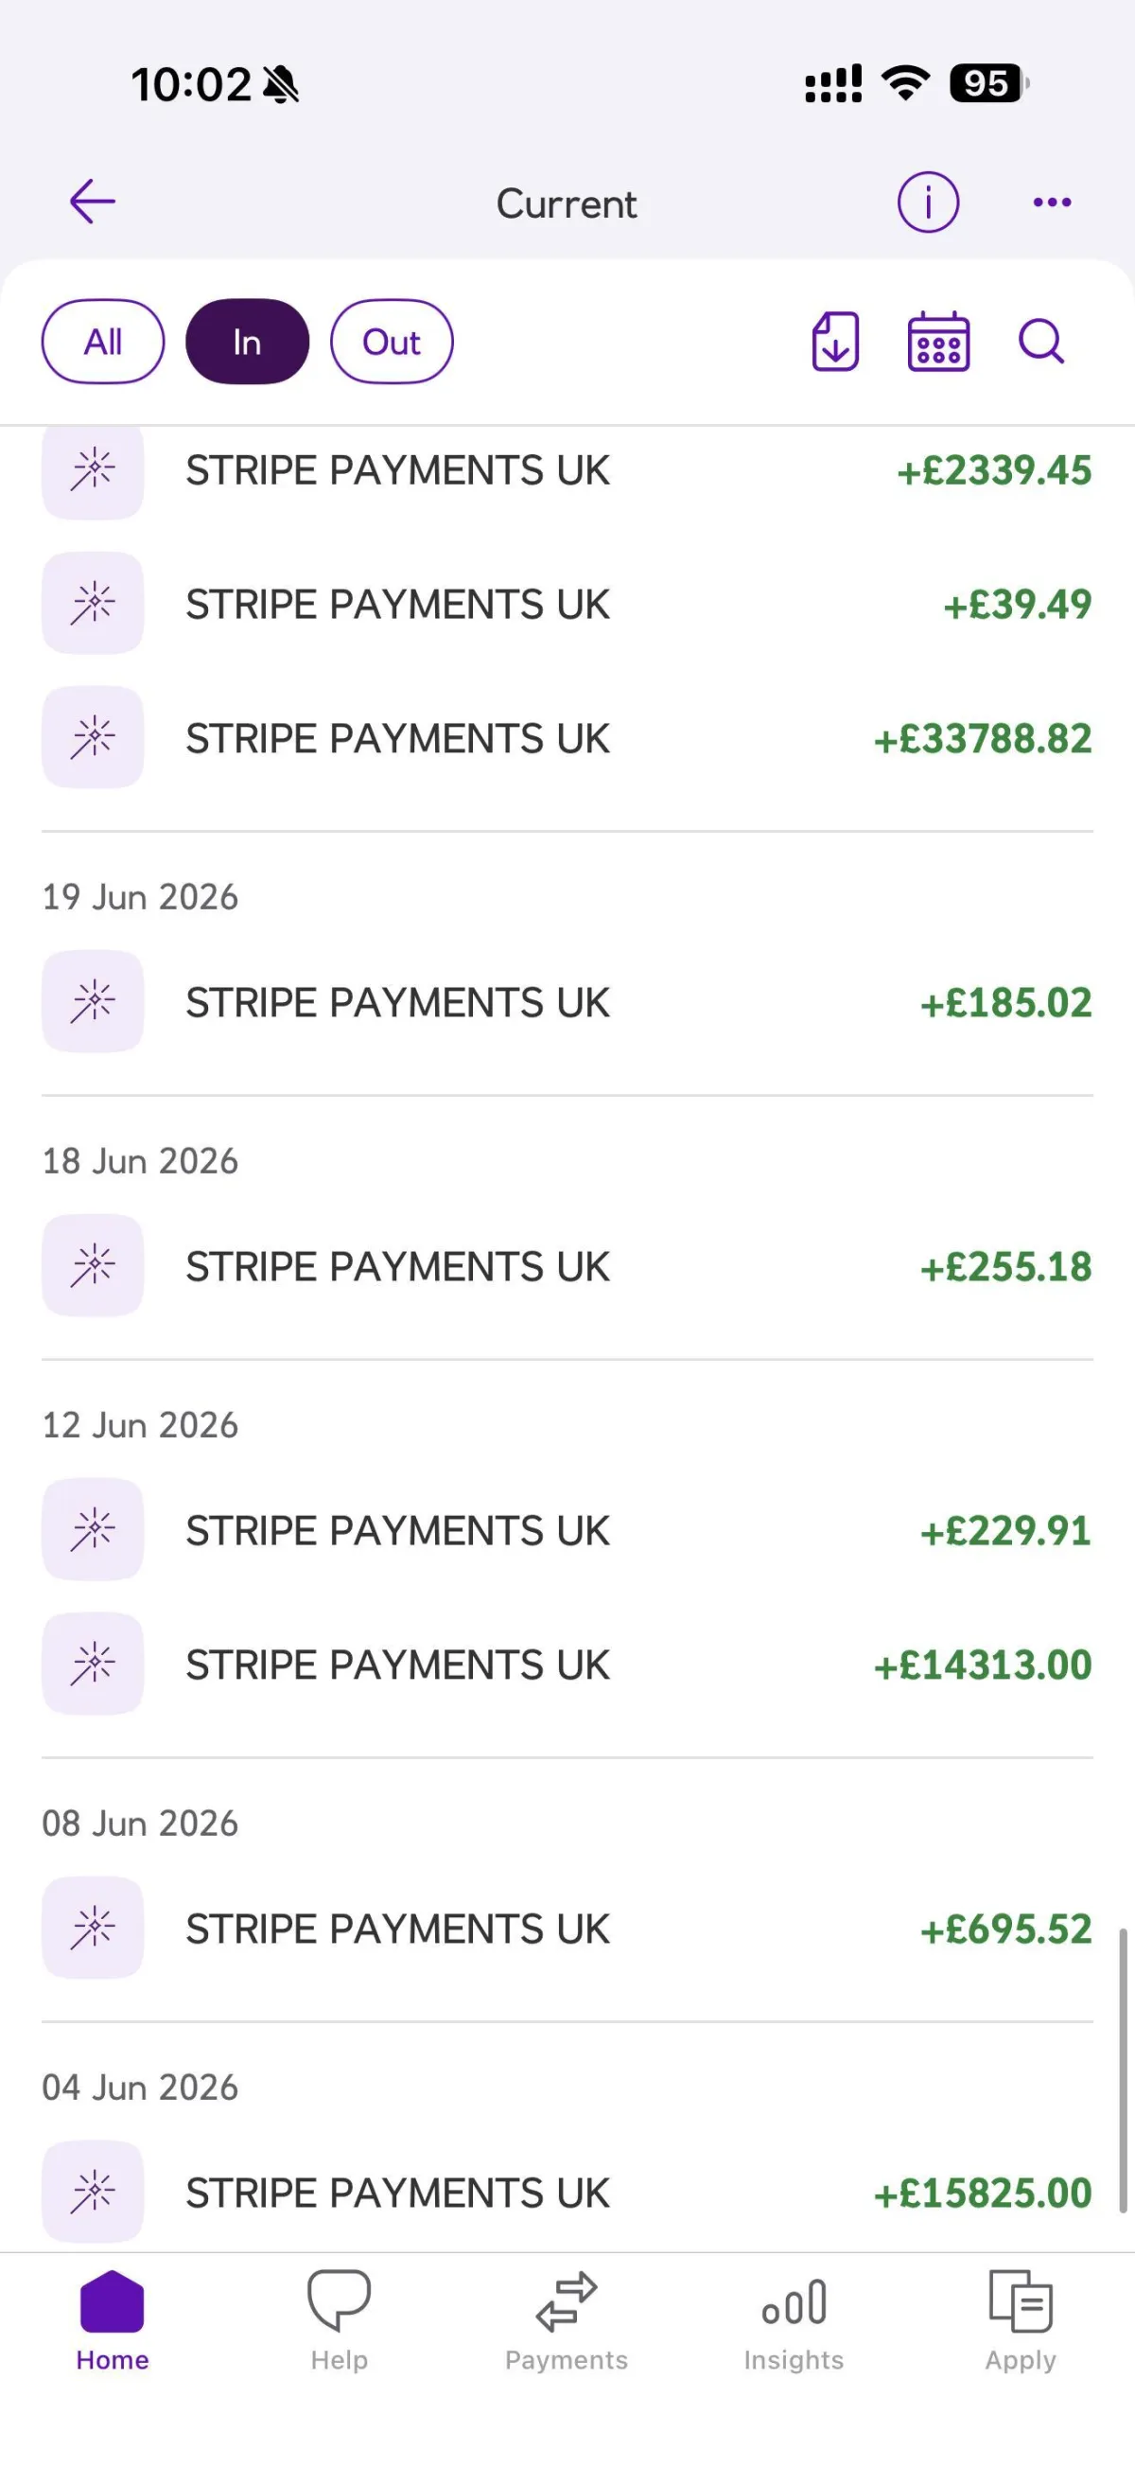Switch to the Apply tab
This screenshot has height=2467, width=1135.
tap(1021, 2320)
